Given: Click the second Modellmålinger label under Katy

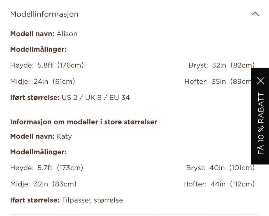Looking at the screenshot, I should pyautogui.click(x=38, y=152).
